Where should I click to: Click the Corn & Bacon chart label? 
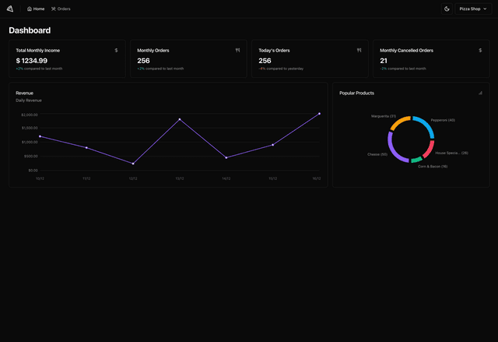(433, 166)
